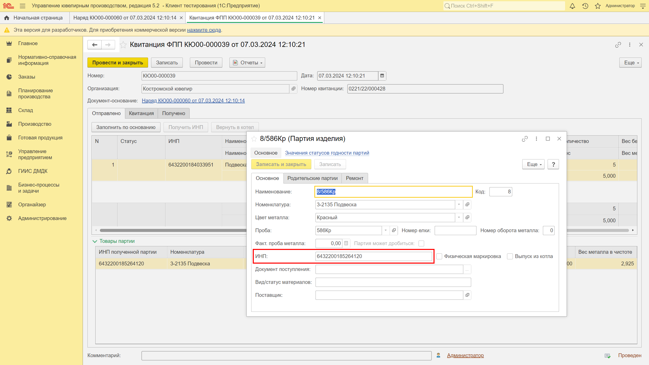The width and height of the screenshot is (649, 365).
Task: Copy link icon of Квитанция ФПП document
Action: pyautogui.click(x=618, y=45)
